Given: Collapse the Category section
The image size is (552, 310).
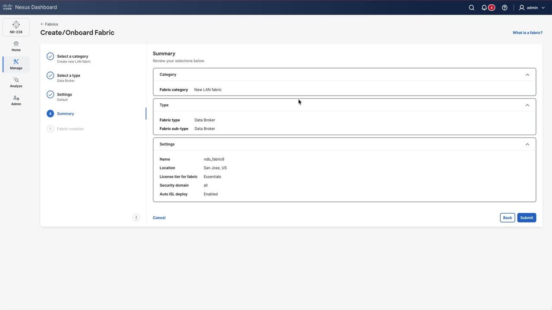Looking at the screenshot, I should [x=527, y=75].
